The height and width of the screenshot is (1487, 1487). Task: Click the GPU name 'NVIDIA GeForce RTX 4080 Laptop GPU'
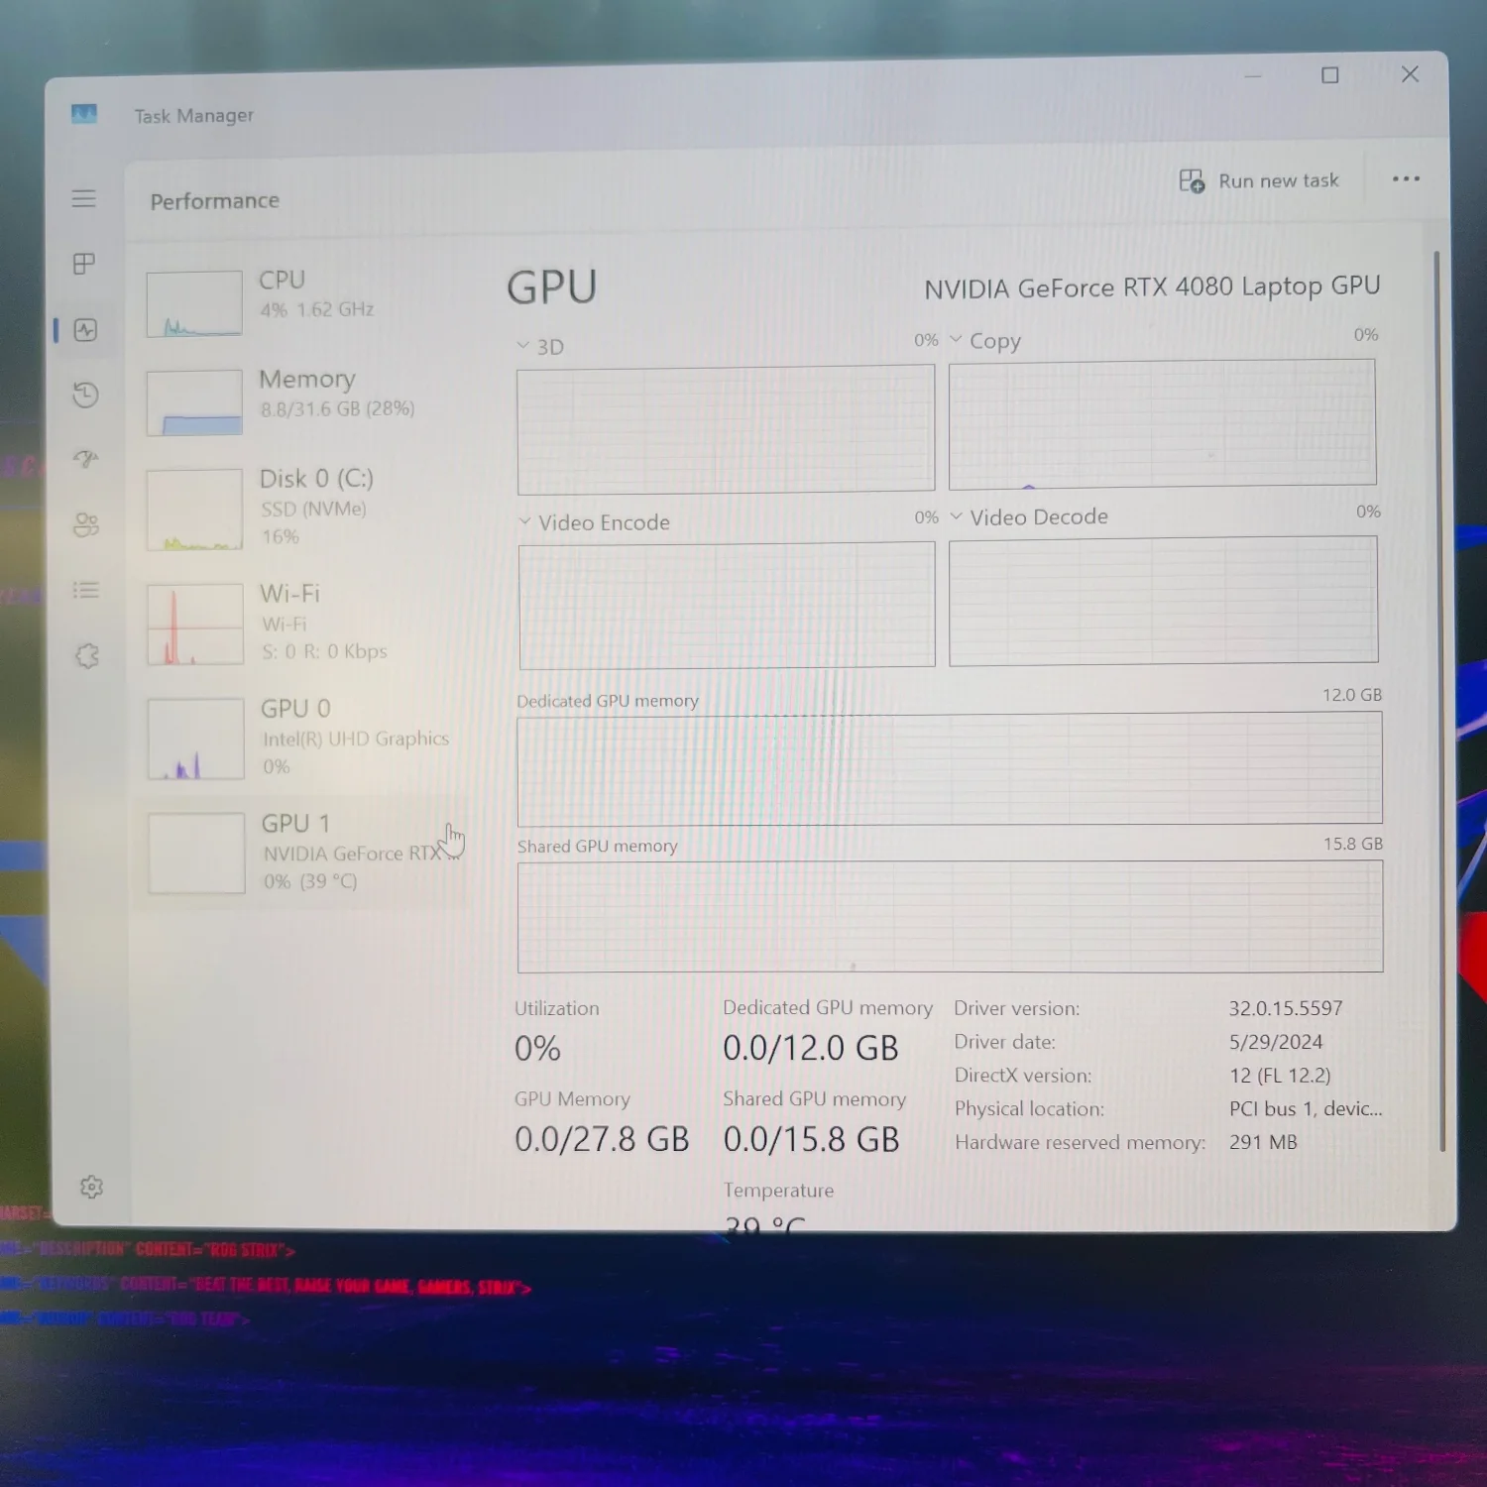coord(1152,287)
